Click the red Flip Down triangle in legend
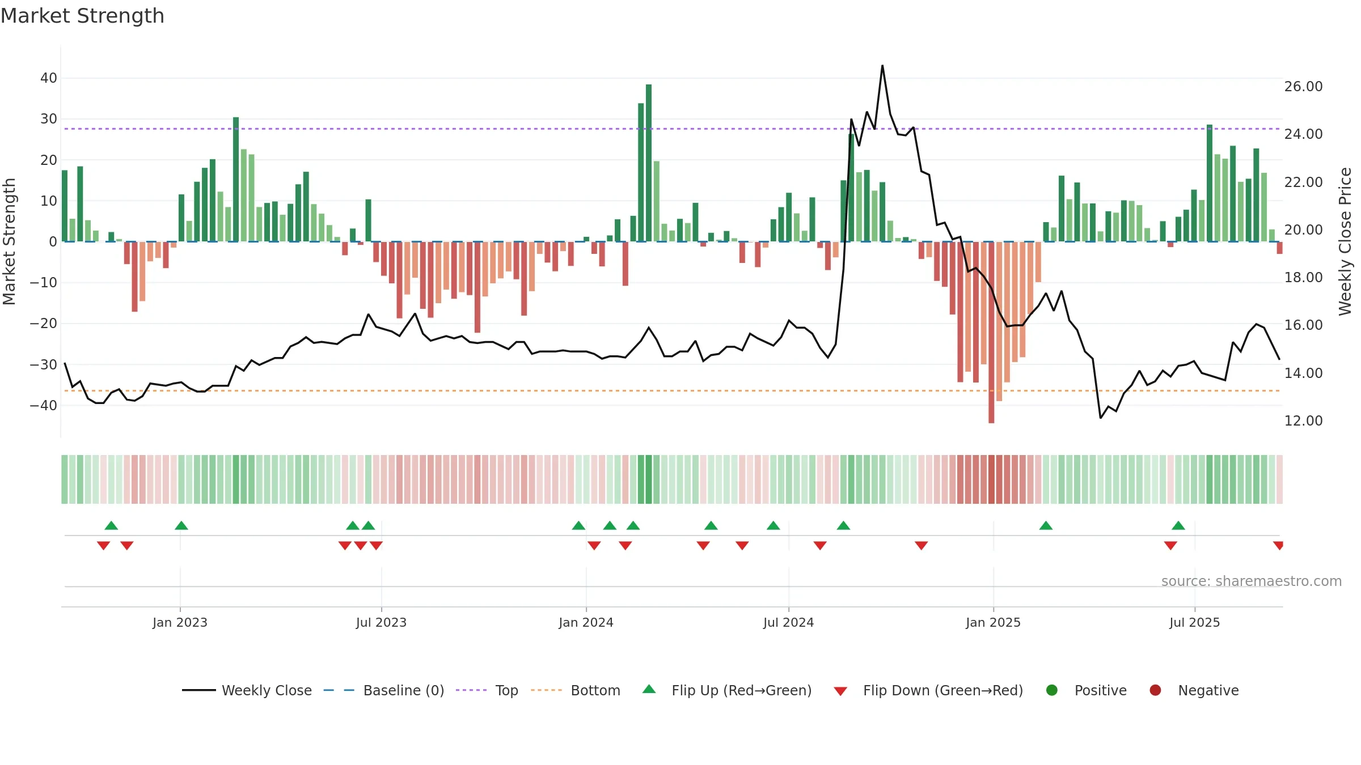Screen dimensions: 1361x765 [x=841, y=691]
